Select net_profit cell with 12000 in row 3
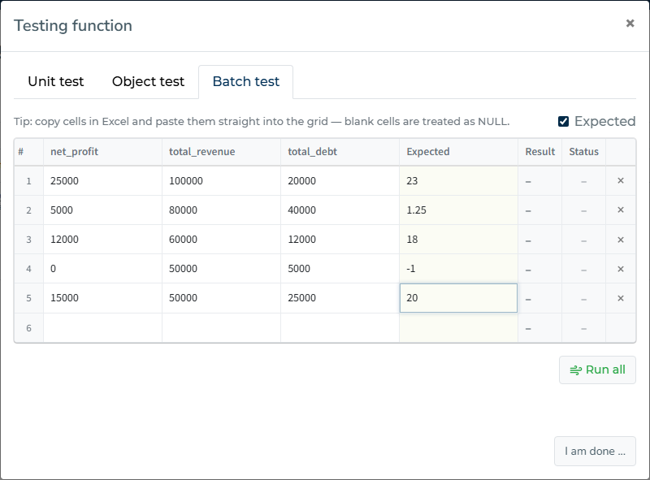650x480 pixels. (103, 240)
